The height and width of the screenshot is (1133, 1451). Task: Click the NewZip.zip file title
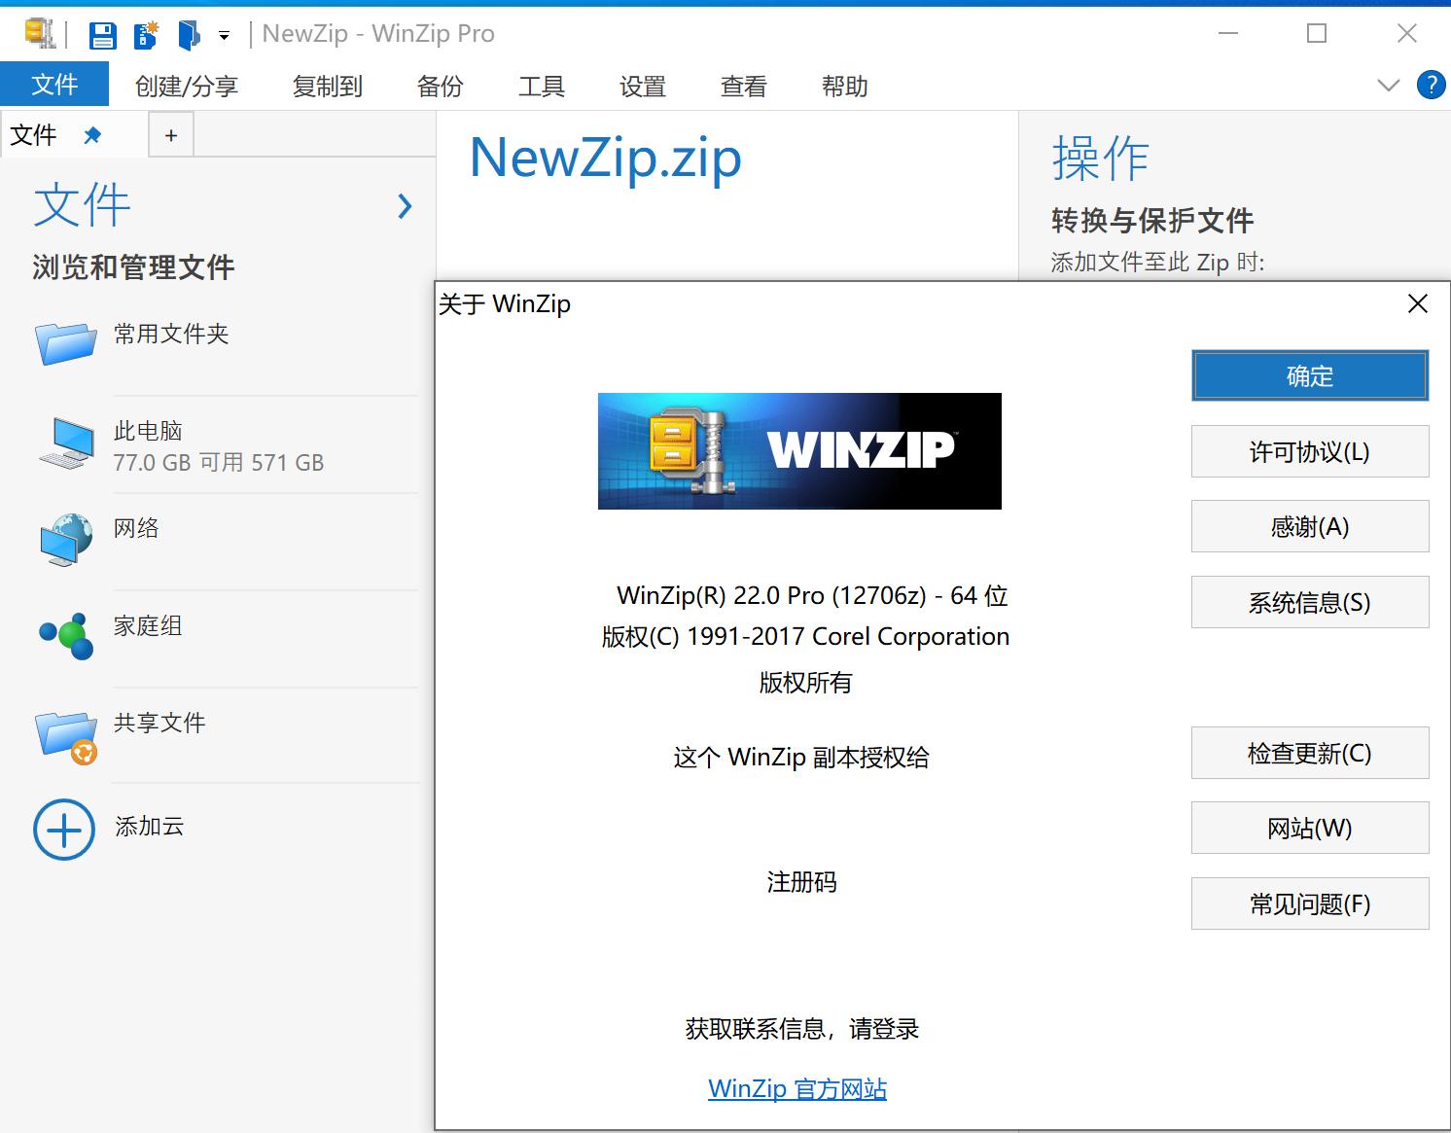(x=605, y=158)
